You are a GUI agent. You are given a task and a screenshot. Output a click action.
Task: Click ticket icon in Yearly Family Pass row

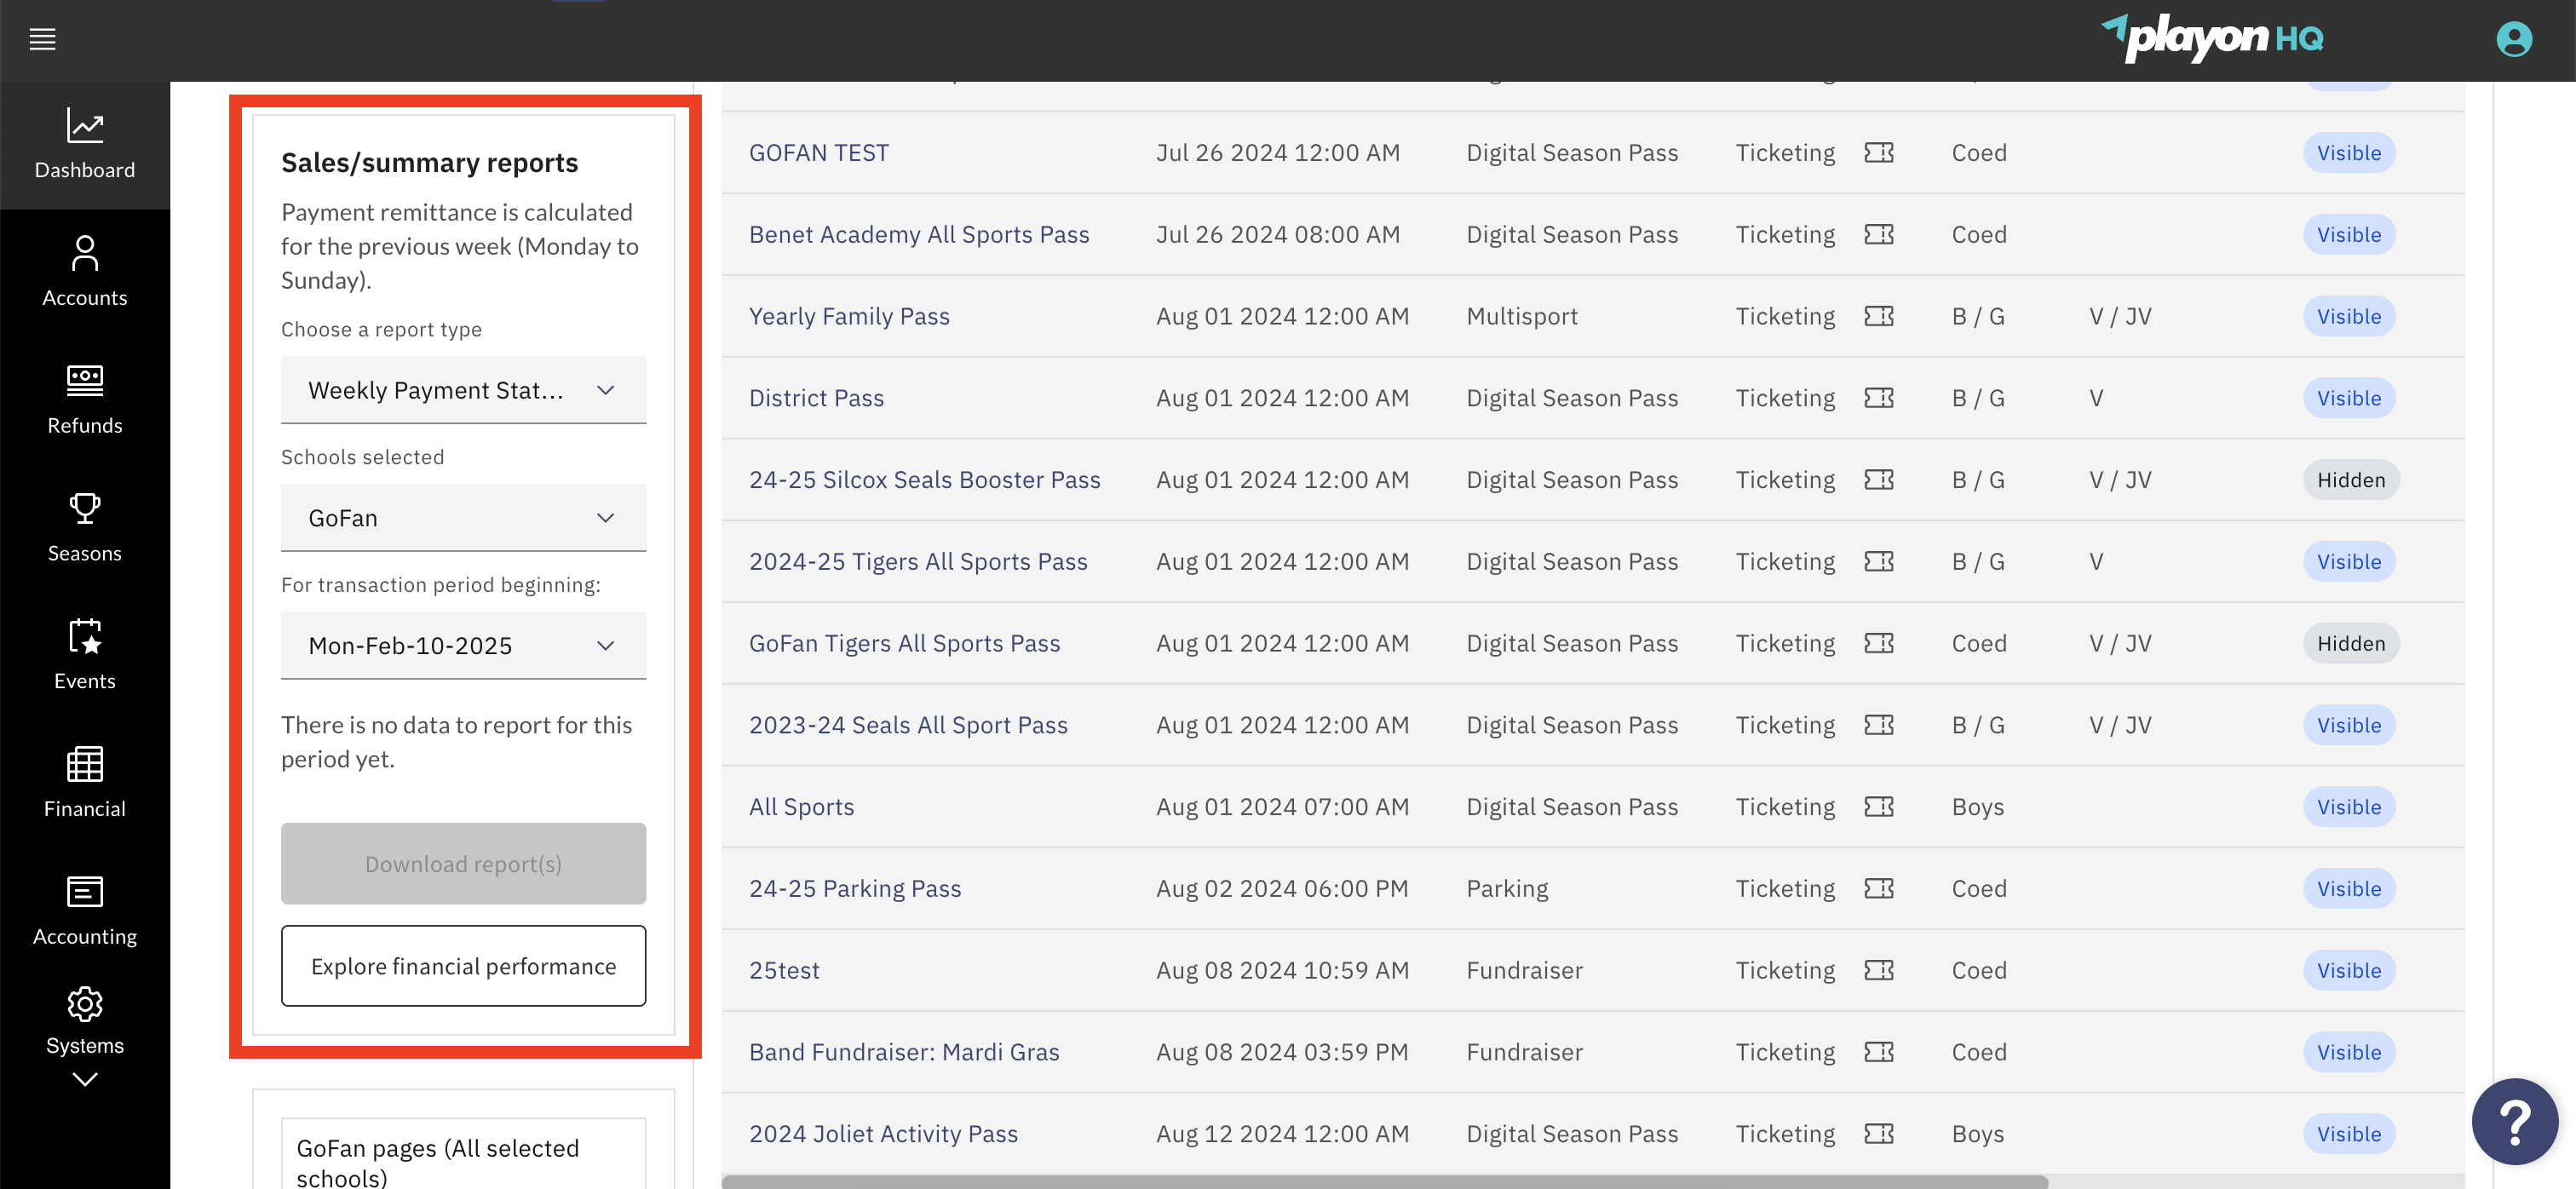coord(1878,317)
